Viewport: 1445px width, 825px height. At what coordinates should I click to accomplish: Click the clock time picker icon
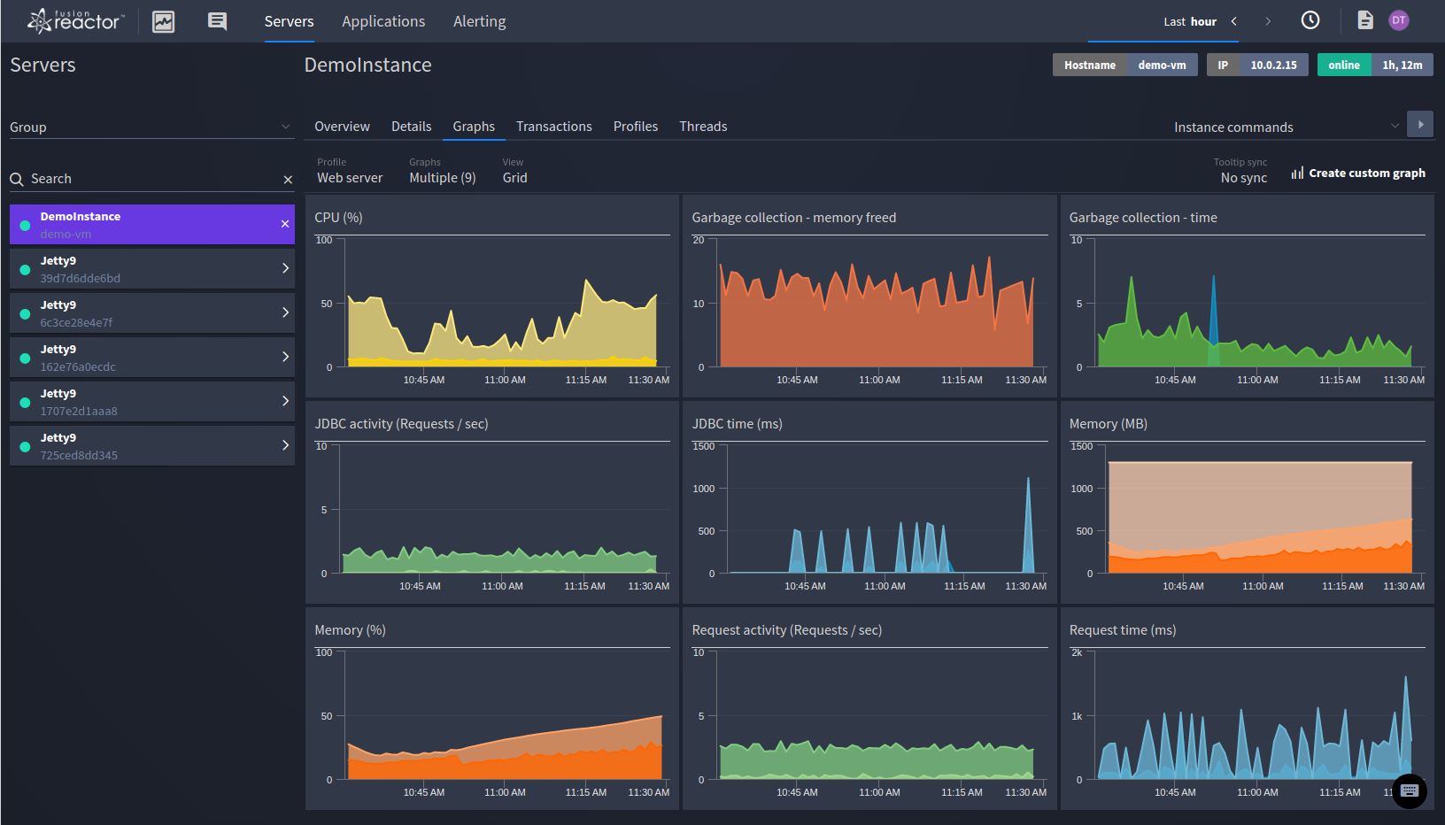1310,20
